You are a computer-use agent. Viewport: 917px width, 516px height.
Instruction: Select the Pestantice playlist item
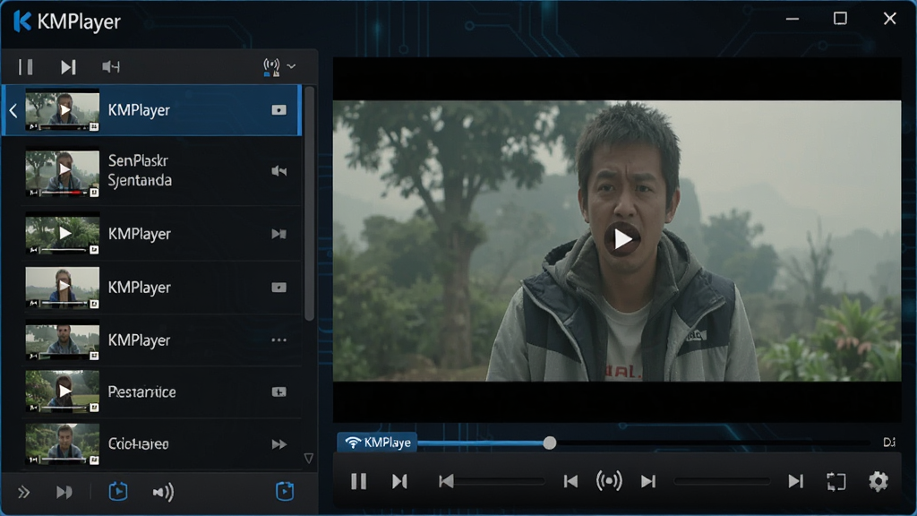161,391
